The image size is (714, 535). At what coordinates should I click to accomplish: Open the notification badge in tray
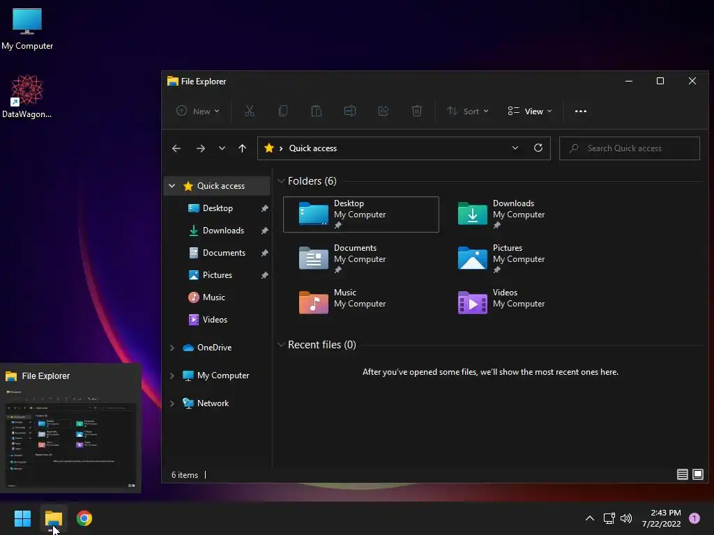(694, 518)
